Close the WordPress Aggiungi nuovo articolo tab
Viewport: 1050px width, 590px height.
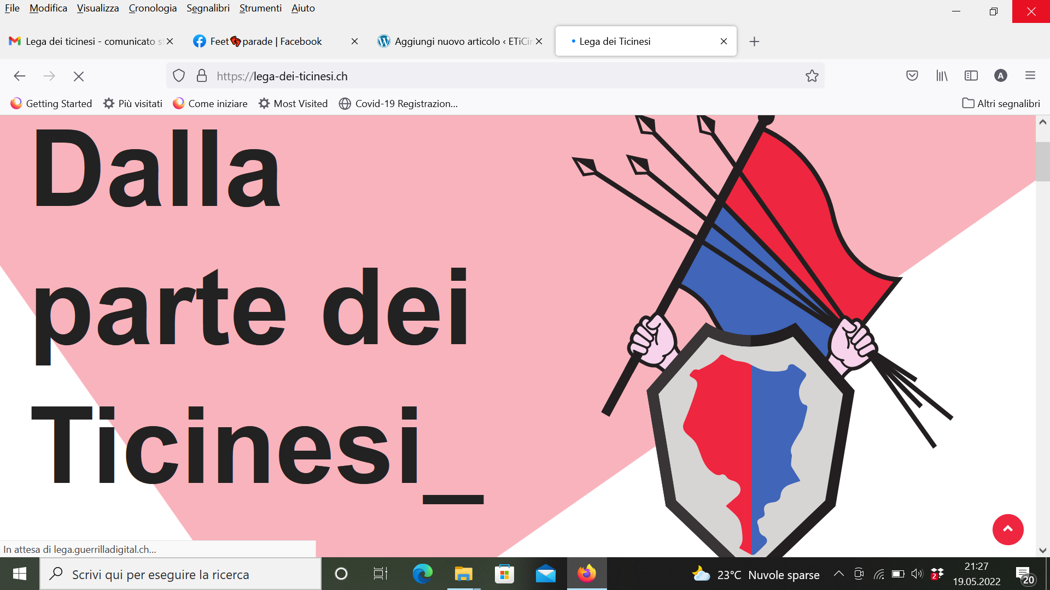coord(539,42)
